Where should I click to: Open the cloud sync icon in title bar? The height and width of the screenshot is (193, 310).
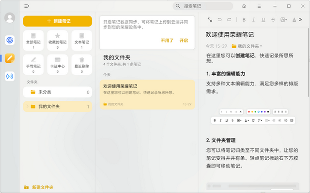tap(244, 6)
